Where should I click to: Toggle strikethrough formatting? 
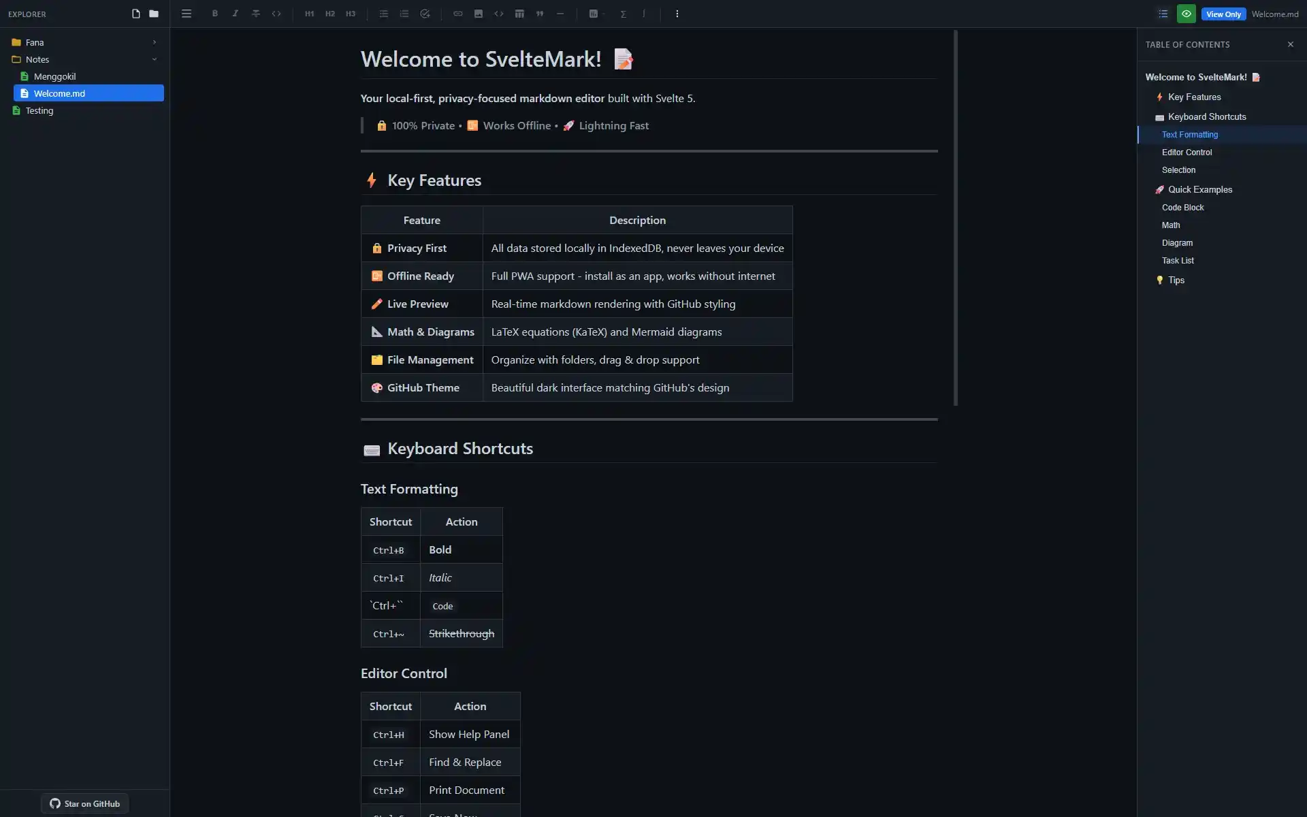pos(256,14)
